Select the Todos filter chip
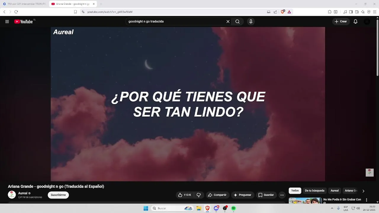The height and width of the screenshot is (213, 379). point(295,191)
